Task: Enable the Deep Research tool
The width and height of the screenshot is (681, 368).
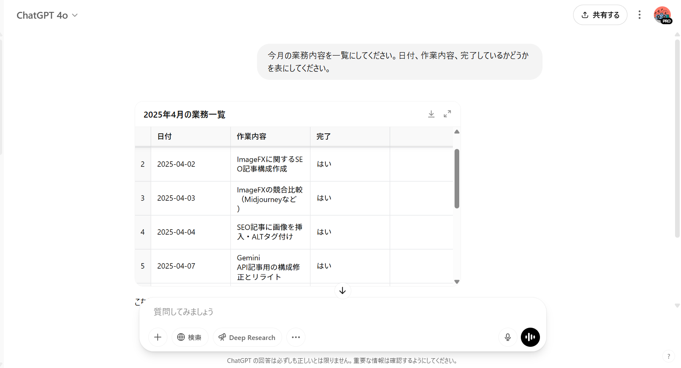Action: [x=247, y=337]
